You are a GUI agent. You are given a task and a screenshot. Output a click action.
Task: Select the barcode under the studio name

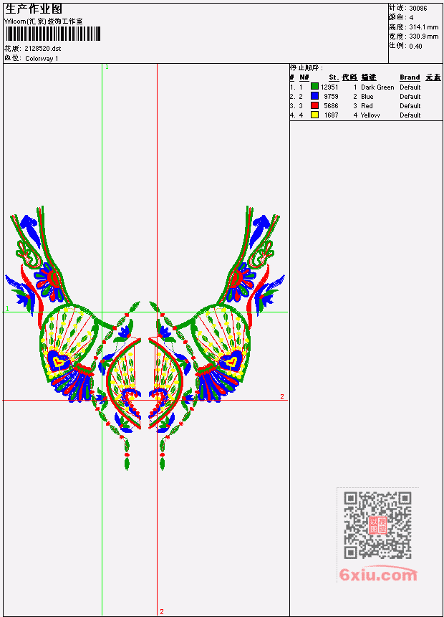[53, 34]
